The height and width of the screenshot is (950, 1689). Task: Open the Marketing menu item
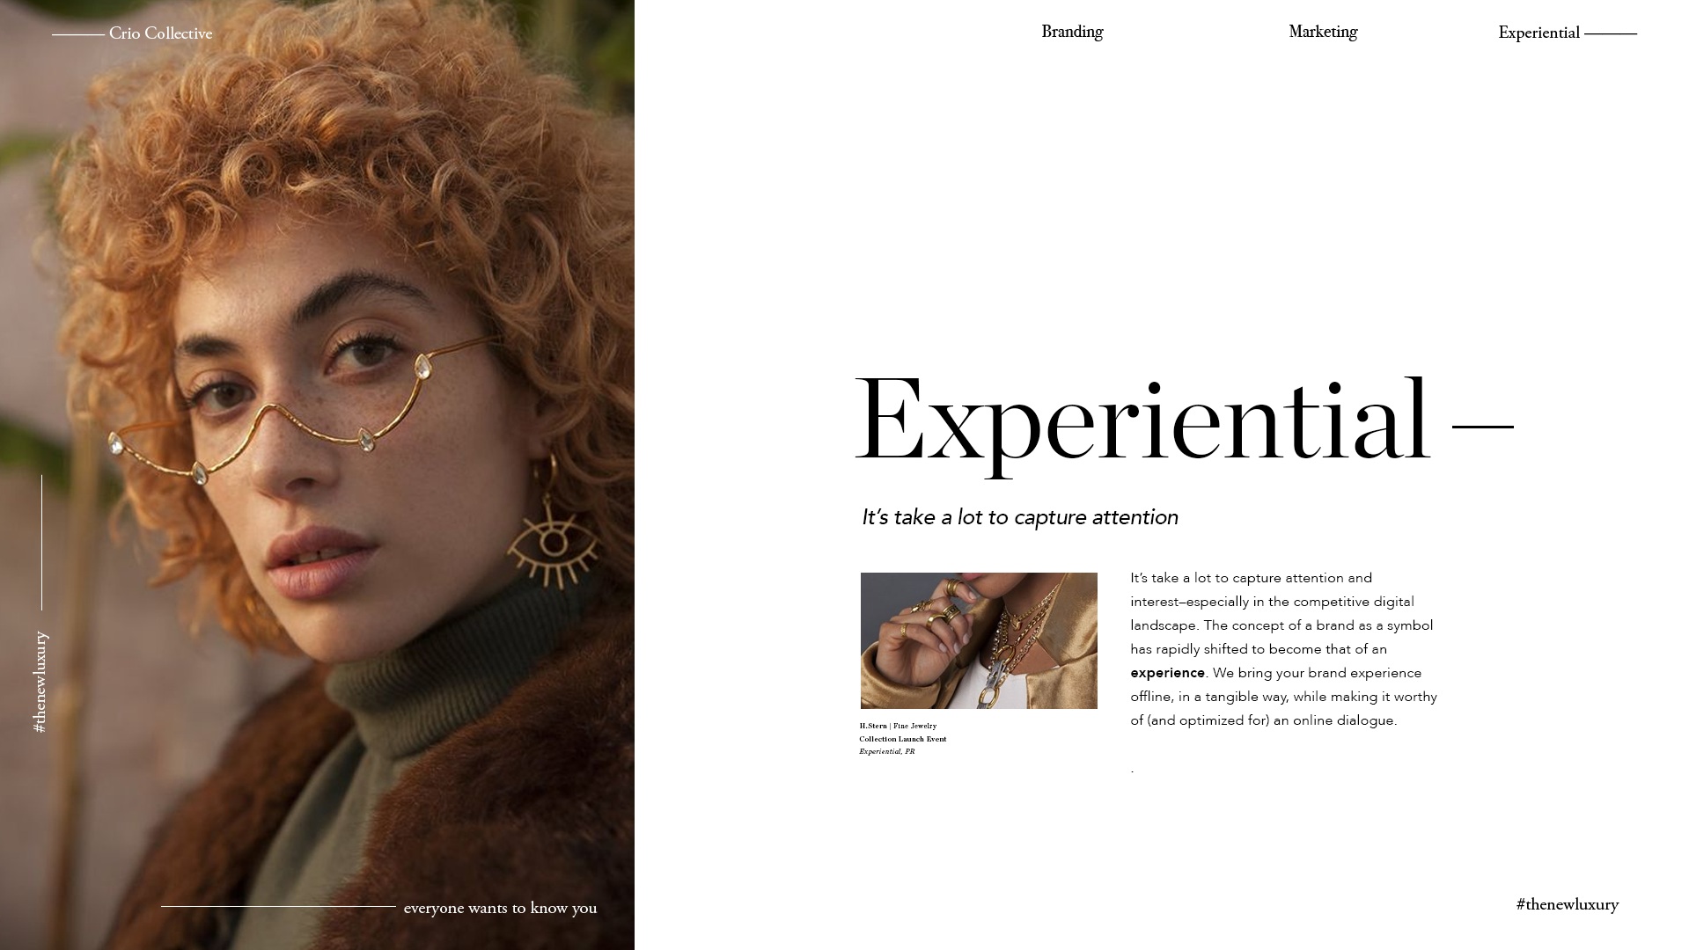click(1323, 33)
